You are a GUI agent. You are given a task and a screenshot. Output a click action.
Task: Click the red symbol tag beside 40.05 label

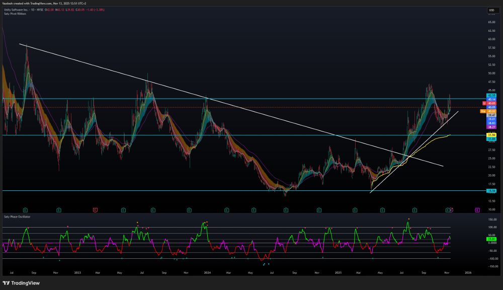[484, 103]
